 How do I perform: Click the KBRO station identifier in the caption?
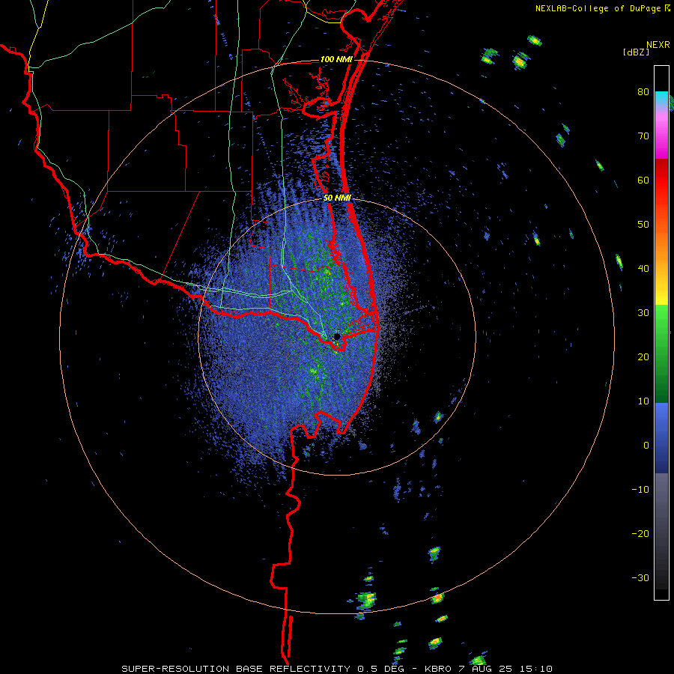[x=438, y=669]
